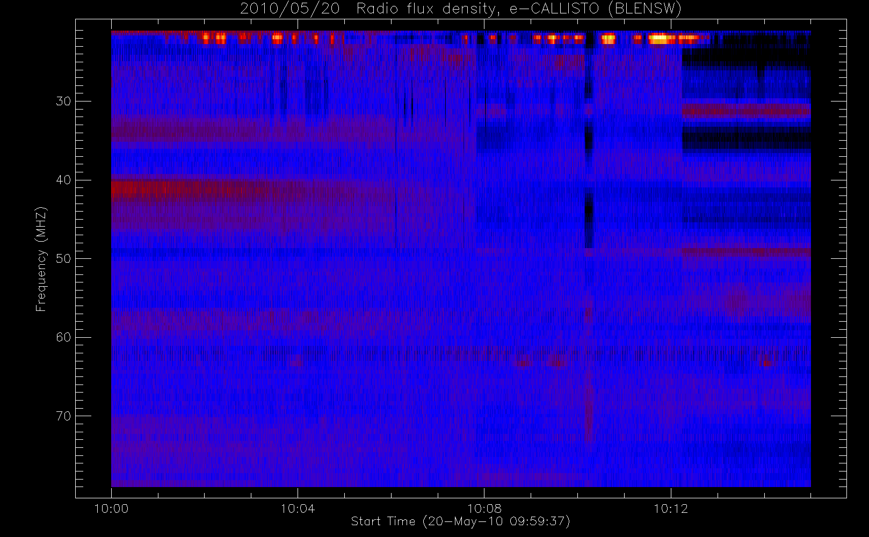Click the plot title 'Radio flux density, e-CALLISTO (BLENSW)'
869x537 pixels.
[x=519, y=9]
